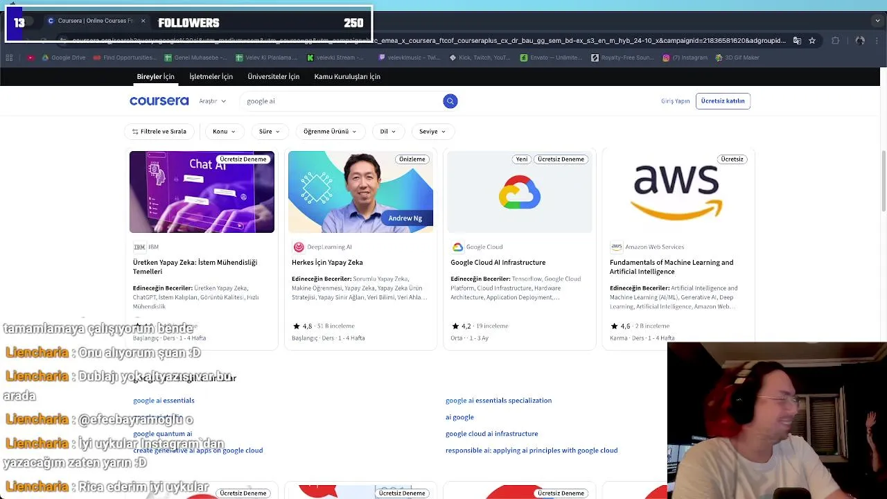The width and height of the screenshot is (887, 499).
Task: Open the 3D Gif Maker bookmark
Action: (x=737, y=58)
